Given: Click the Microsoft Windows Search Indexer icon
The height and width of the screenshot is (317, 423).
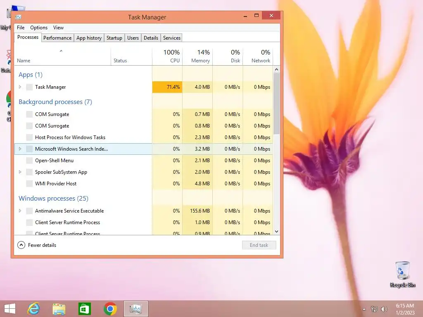Looking at the screenshot, I should pos(29,149).
